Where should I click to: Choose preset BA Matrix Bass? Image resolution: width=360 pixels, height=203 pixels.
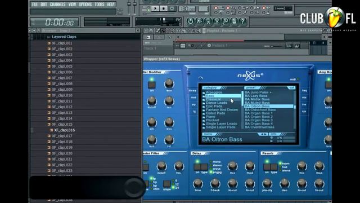(x=257, y=99)
